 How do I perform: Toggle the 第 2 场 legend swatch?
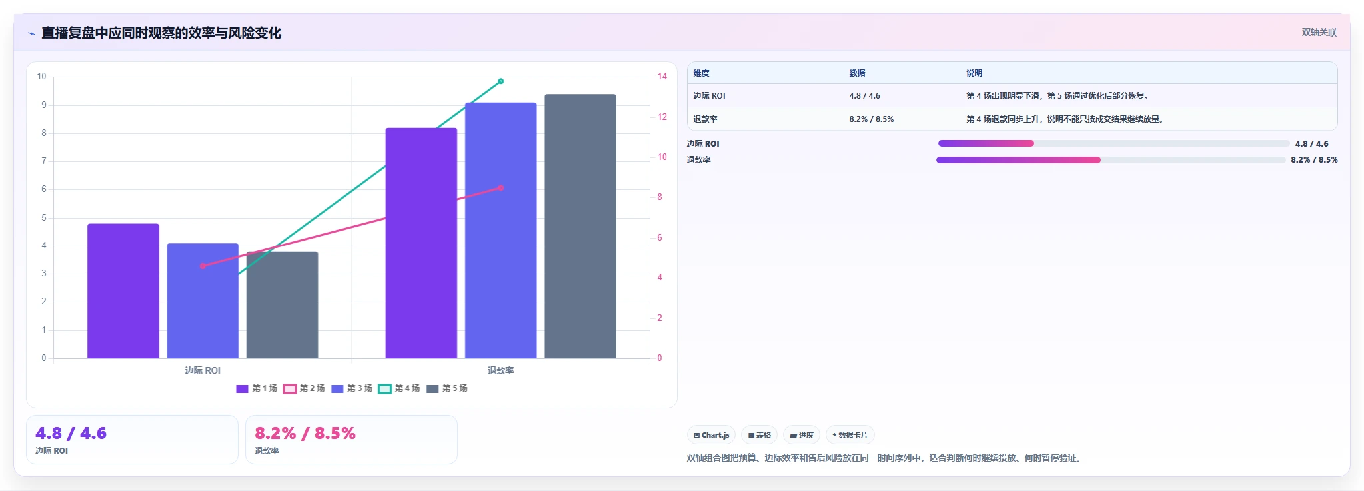coord(289,389)
